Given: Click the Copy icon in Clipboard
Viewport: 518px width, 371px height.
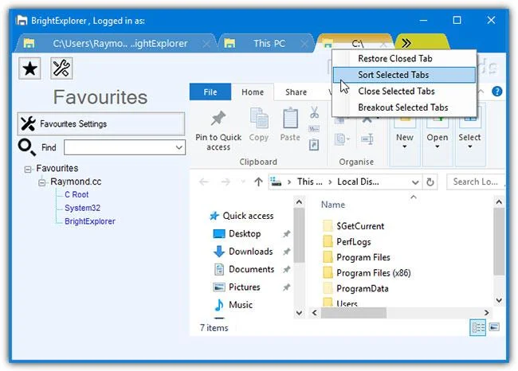Looking at the screenshot, I should (x=259, y=118).
